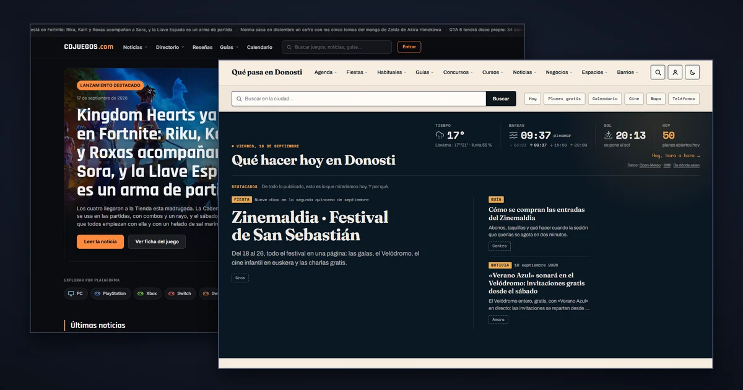Click the magnifier icon in CDJuegos search box
The width and height of the screenshot is (743, 390).
[x=289, y=47]
